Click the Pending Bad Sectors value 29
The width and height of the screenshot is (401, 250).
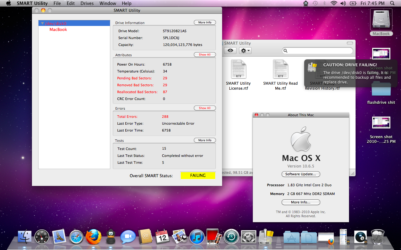point(165,78)
